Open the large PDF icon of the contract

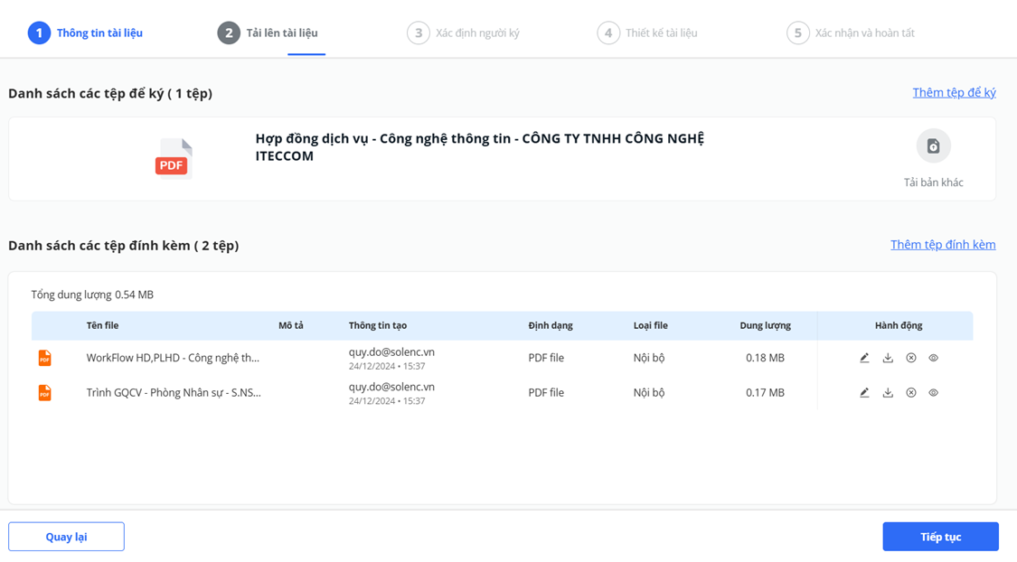click(174, 159)
